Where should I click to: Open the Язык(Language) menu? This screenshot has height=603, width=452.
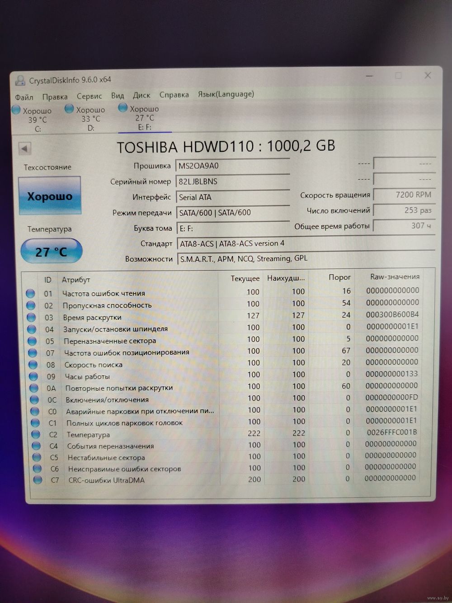coord(226,94)
